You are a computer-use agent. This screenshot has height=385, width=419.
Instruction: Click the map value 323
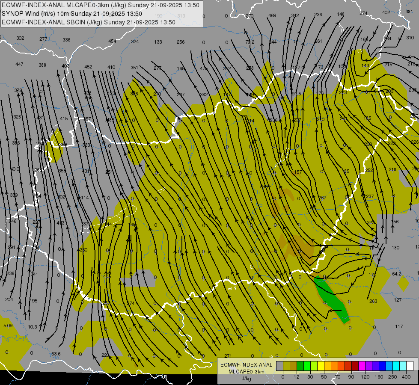(x=371, y=222)
